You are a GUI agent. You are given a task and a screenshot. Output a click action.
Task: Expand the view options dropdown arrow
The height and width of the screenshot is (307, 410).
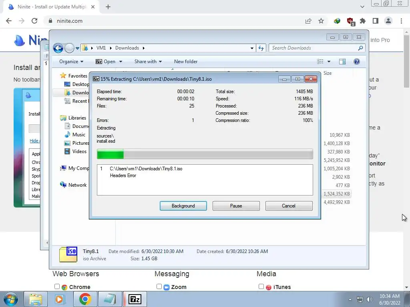(329, 62)
